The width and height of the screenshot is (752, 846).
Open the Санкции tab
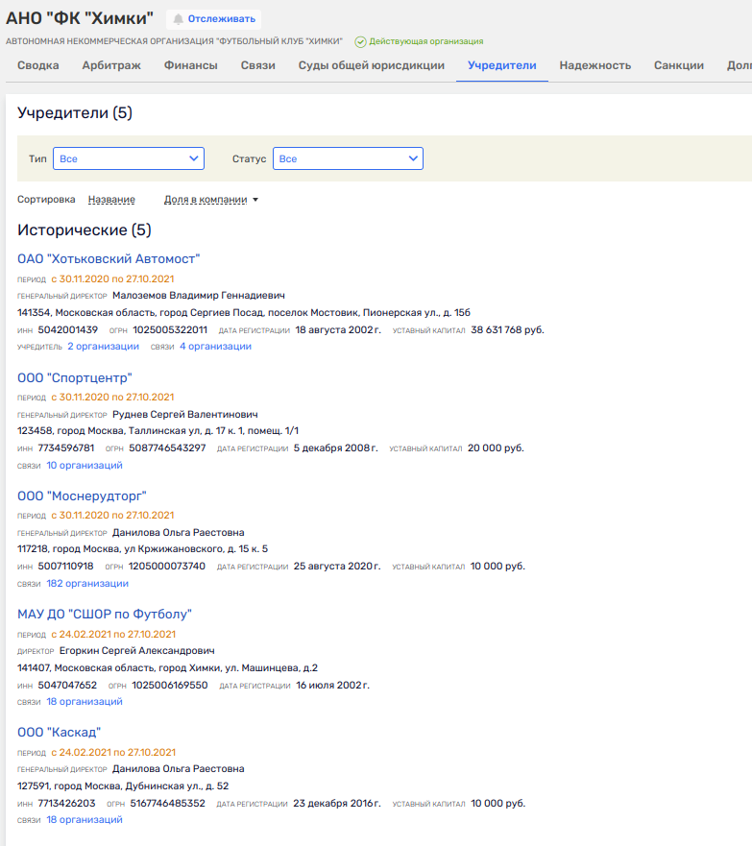click(x=679, y=65)
